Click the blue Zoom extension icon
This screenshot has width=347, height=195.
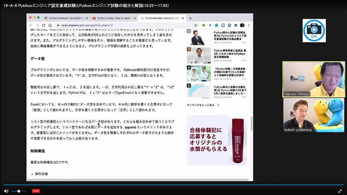click(229, 25)
